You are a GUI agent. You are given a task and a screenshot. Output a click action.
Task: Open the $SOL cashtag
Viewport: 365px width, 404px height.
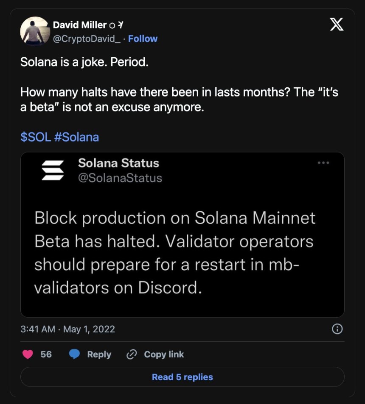coord(36,137)
